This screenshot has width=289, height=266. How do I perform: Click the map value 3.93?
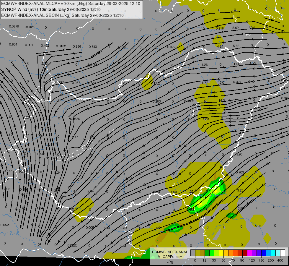239,154
